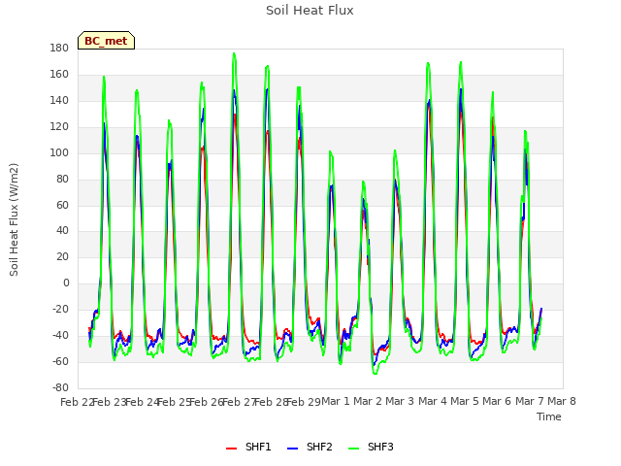The height and width of the screenshot is (466, 621).
Task: Click the Mar 3 x-axis tick label
Action: [x=400, y=401]
